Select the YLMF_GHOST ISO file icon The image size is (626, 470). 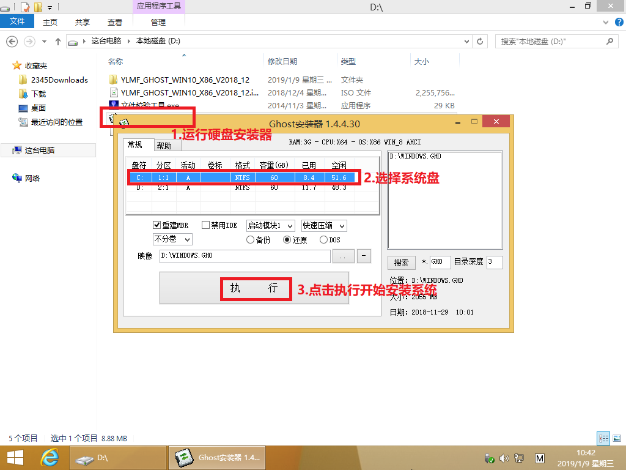[114, 93]
